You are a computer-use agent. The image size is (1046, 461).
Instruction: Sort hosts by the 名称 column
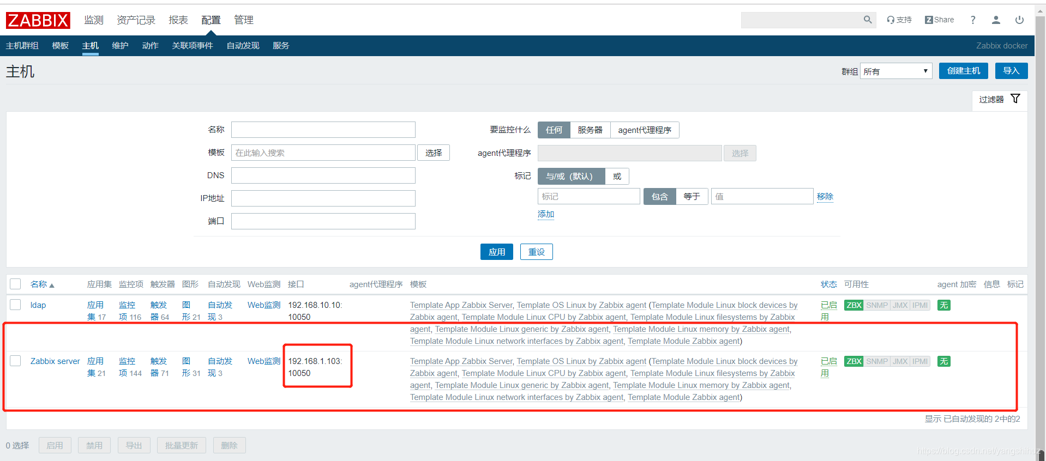pyautogui.click(x=43, y=284)
